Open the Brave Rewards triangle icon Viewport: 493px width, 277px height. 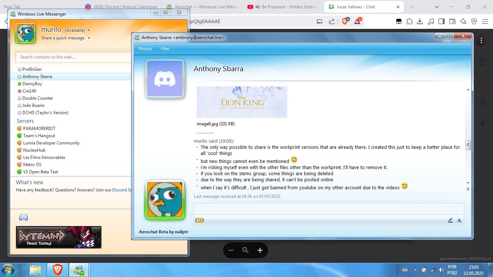pyautogui.click(x=358, y=21)
